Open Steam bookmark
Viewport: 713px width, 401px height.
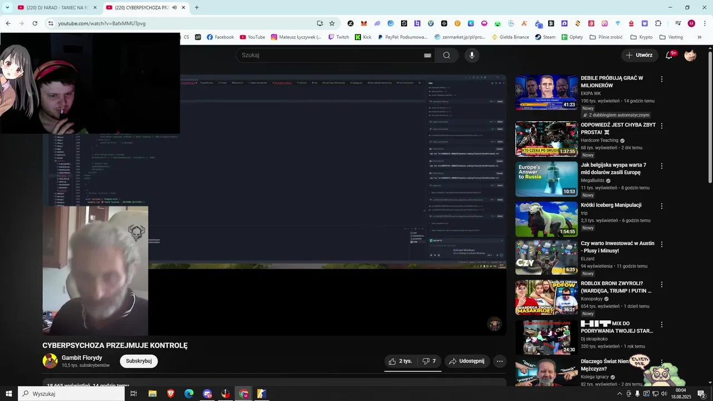click(545, 37)
